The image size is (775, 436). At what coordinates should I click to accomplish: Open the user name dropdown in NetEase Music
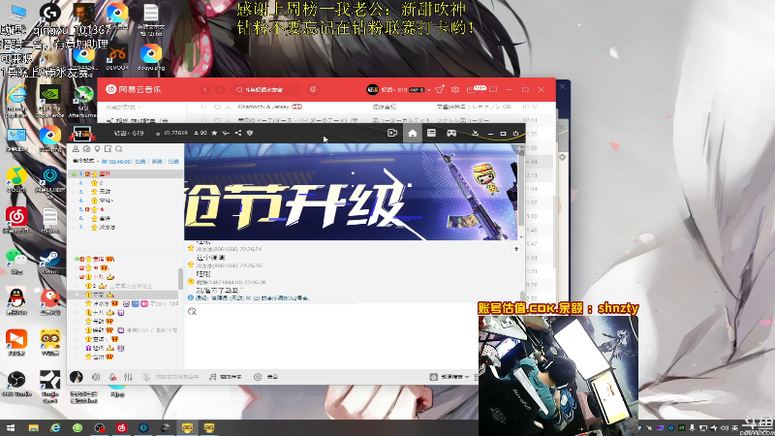pos(429,89)
